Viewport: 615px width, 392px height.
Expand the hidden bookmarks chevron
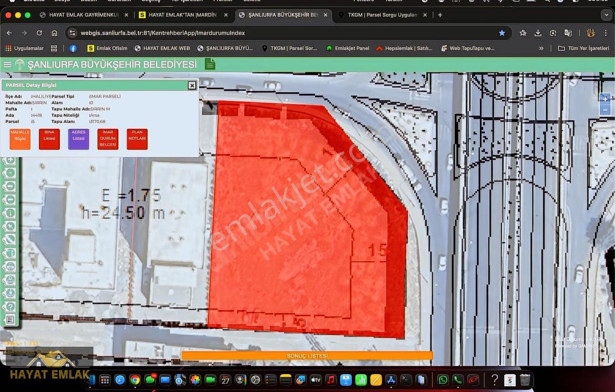point(541,48)
